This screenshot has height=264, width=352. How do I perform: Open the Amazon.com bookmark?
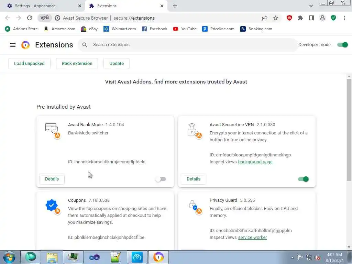(60, 29)
